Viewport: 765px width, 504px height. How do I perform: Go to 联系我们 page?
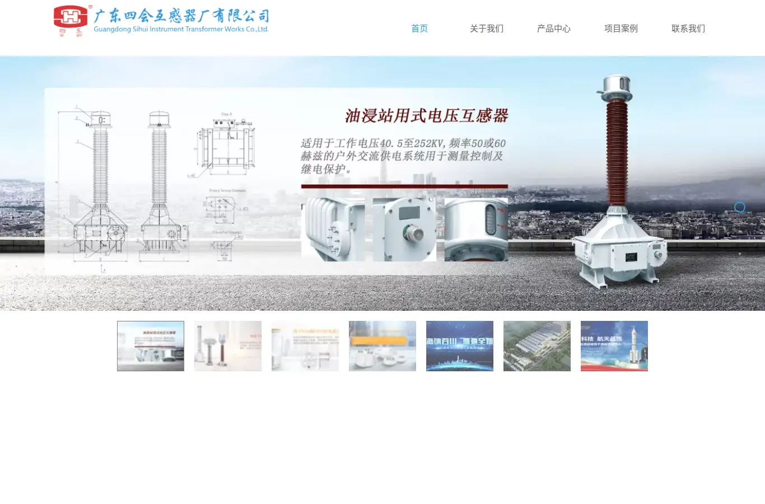point(688,29)
